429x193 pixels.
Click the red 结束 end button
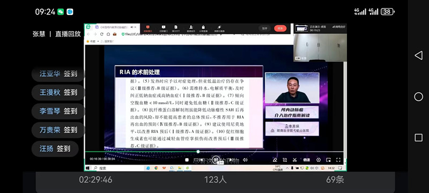280,28
